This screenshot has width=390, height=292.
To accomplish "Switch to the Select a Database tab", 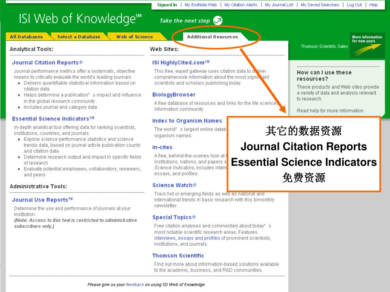I will [79, 37].
